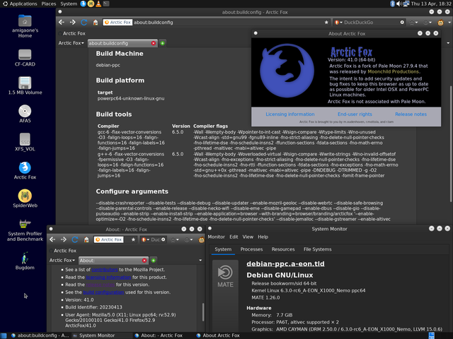Open the Help menu in System Monitor
453x339 pixels.
click(x=263, y=237)
